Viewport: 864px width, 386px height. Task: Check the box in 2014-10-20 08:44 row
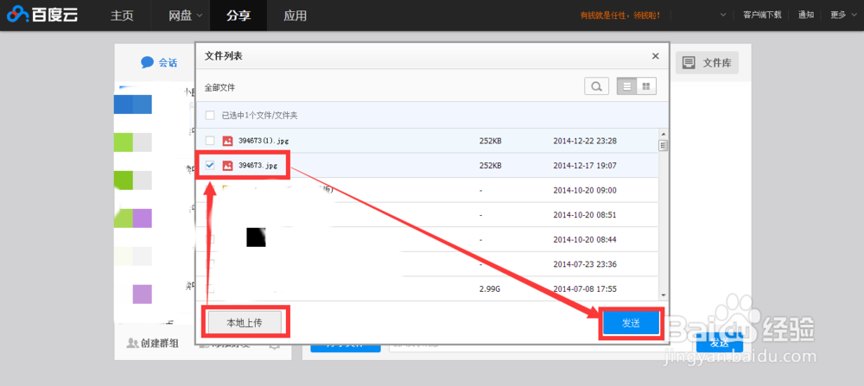point(210,239)
